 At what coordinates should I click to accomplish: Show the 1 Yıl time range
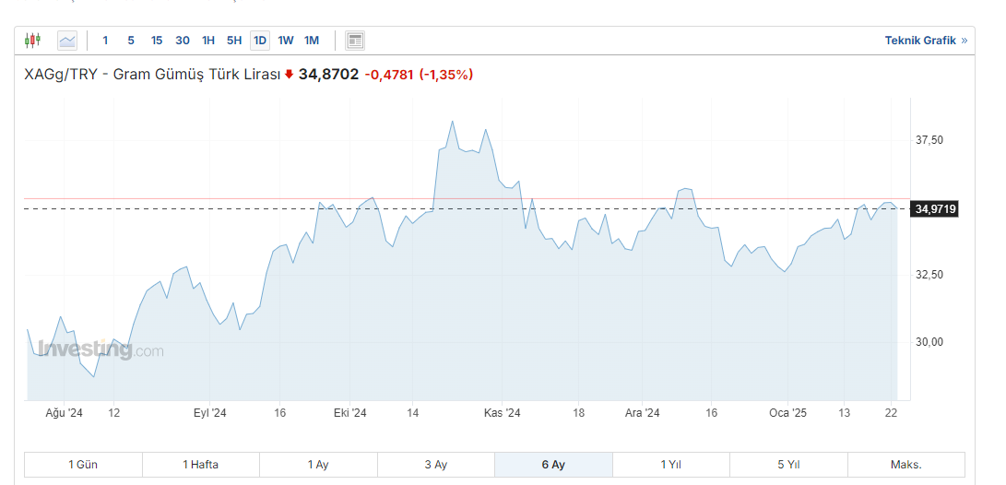pos(671,465)
